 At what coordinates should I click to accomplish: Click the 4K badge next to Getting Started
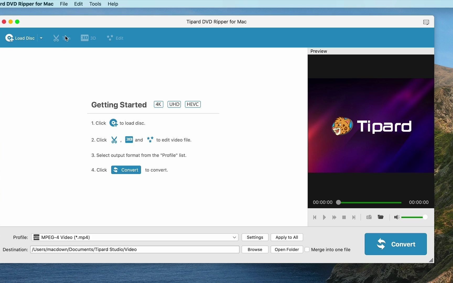pyautogui.click(x=158, y=104)
